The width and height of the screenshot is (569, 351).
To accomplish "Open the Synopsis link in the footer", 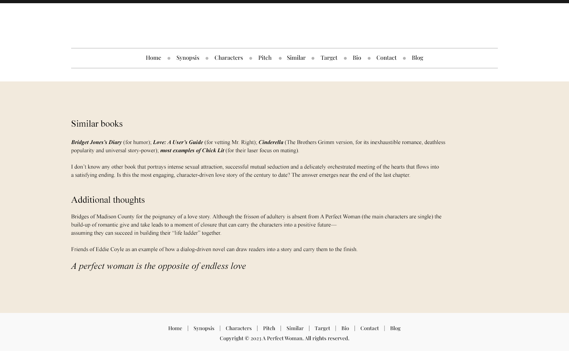I will pyautogui.click(x=204, y=328).
